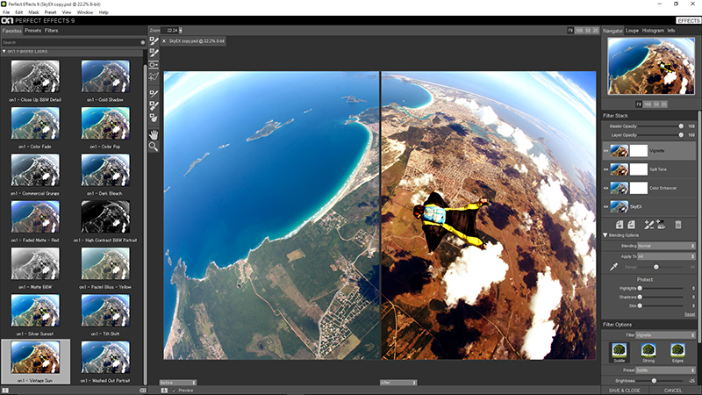Select the masking brush tool

(x=154, y=41)
